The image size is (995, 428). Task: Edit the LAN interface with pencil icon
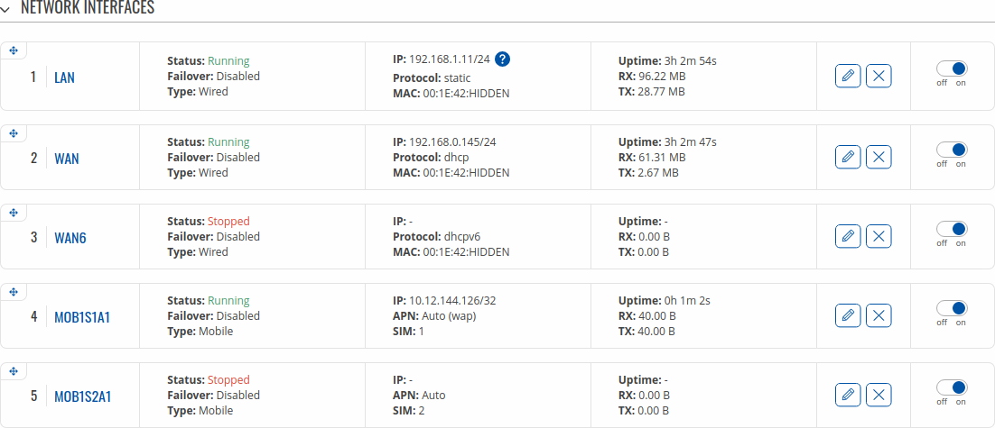click(848, 77)
